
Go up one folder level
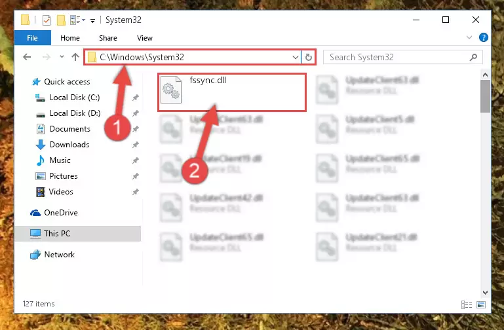[x=75, y=57]
